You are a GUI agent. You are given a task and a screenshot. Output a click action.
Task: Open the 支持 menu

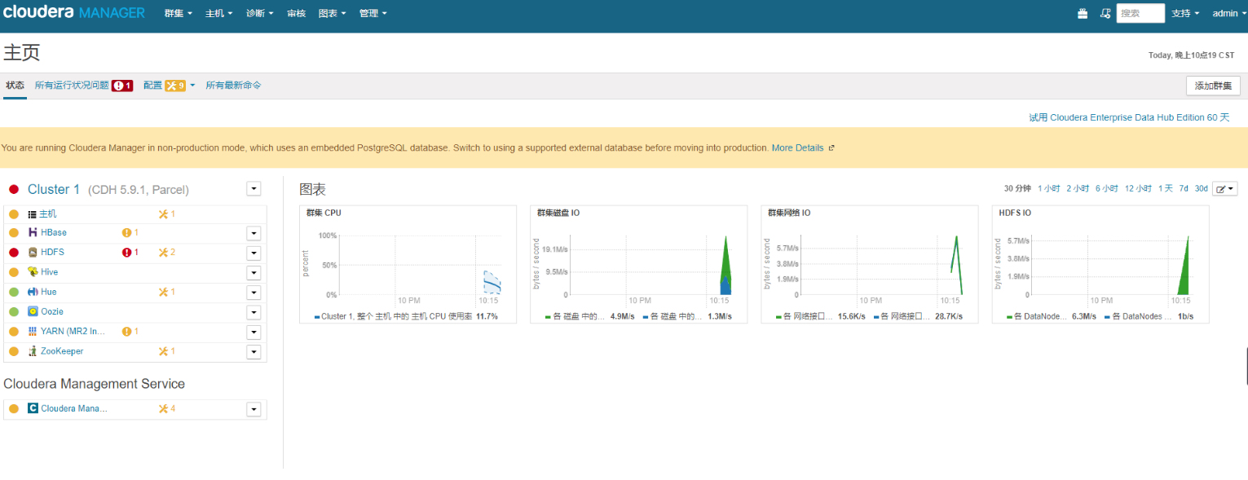(x=1185, y=13)
